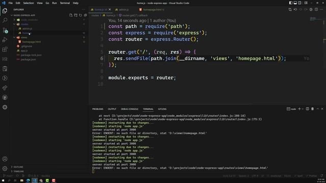The height and width of the screenshot is (183, 326).
Task: Maximize panel size with chevron up
Action: [318, 109]
